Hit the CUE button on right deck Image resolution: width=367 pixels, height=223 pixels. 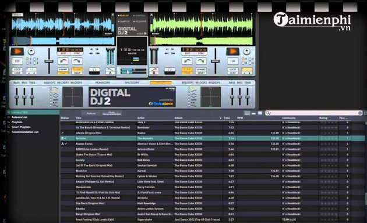click(x=232, y=61)
